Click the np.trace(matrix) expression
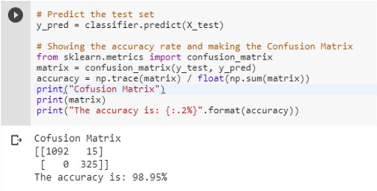 (x=133, y=79)
